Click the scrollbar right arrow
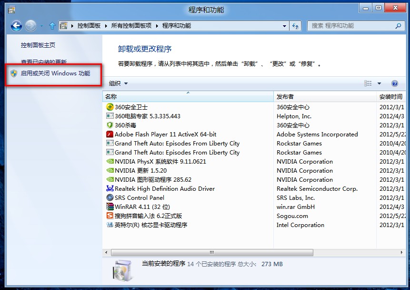The height and width of the screenshot is (290, 410). click(401, 252)
